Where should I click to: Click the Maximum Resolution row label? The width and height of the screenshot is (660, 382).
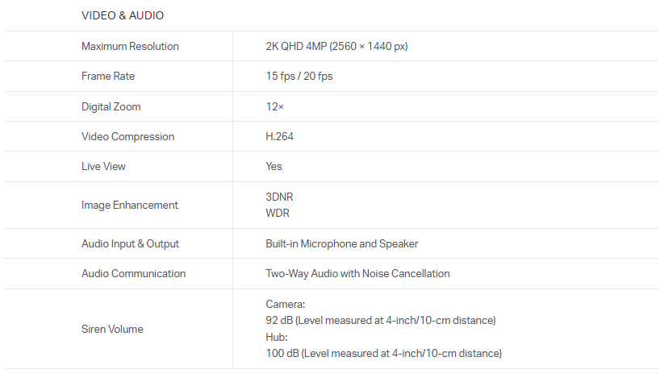point(130,46)
